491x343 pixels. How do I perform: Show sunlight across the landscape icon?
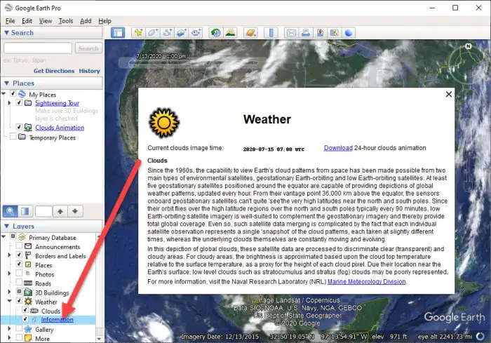tap(231, 32)
